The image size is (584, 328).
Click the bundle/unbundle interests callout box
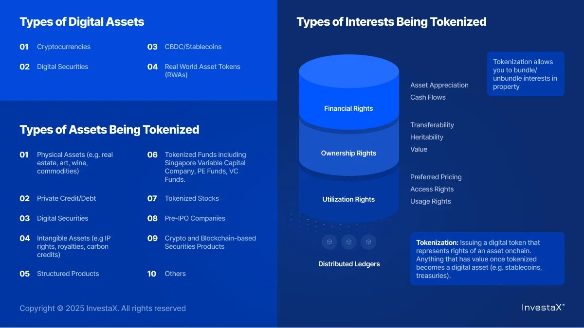pyautogui.click(x=525, y=74)
